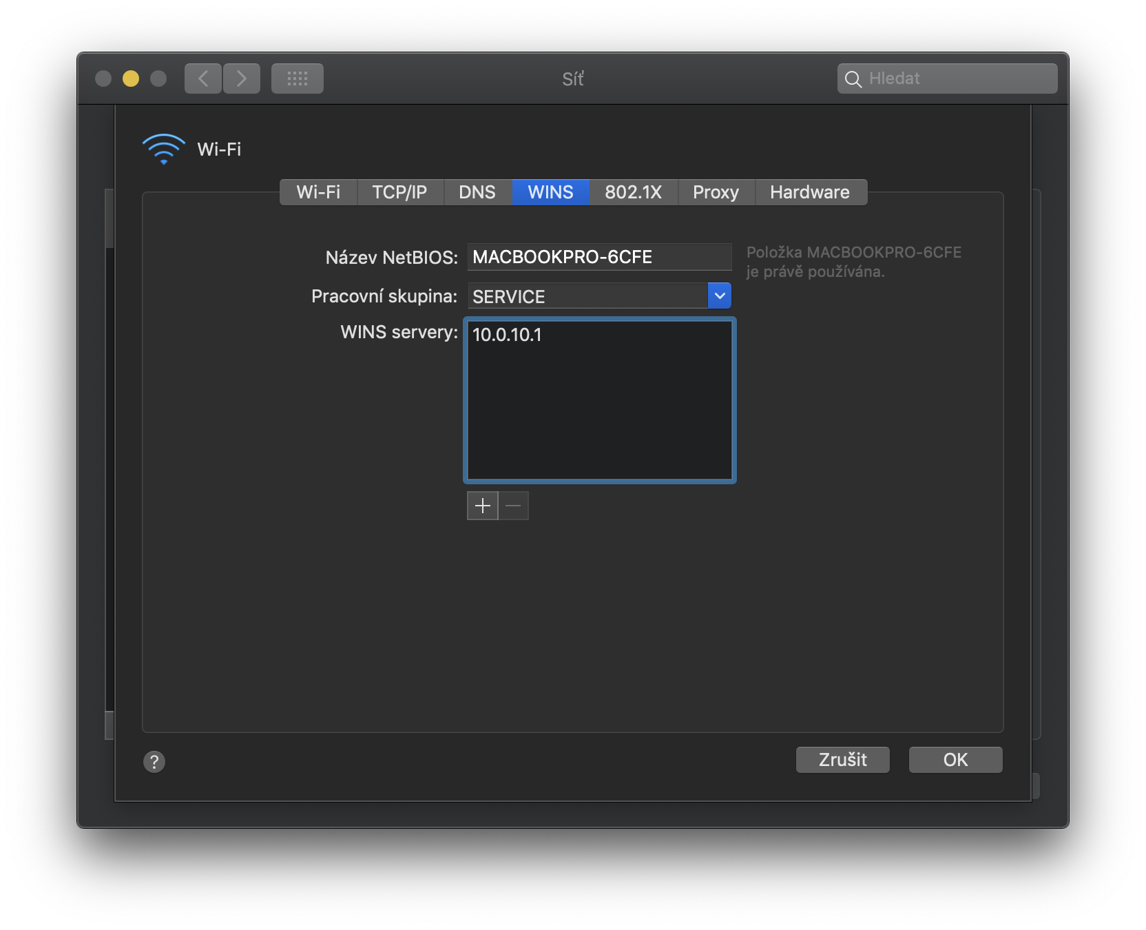
Task: Switch to the 802.1X tab
Action: click(x=633, y=192)
